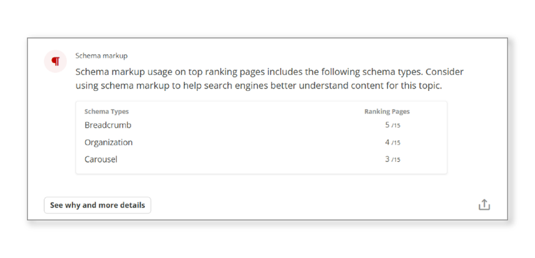The height and width of the screenshot is (258, 535).
Task: Open See why and more details
Action: click(97, 205)
